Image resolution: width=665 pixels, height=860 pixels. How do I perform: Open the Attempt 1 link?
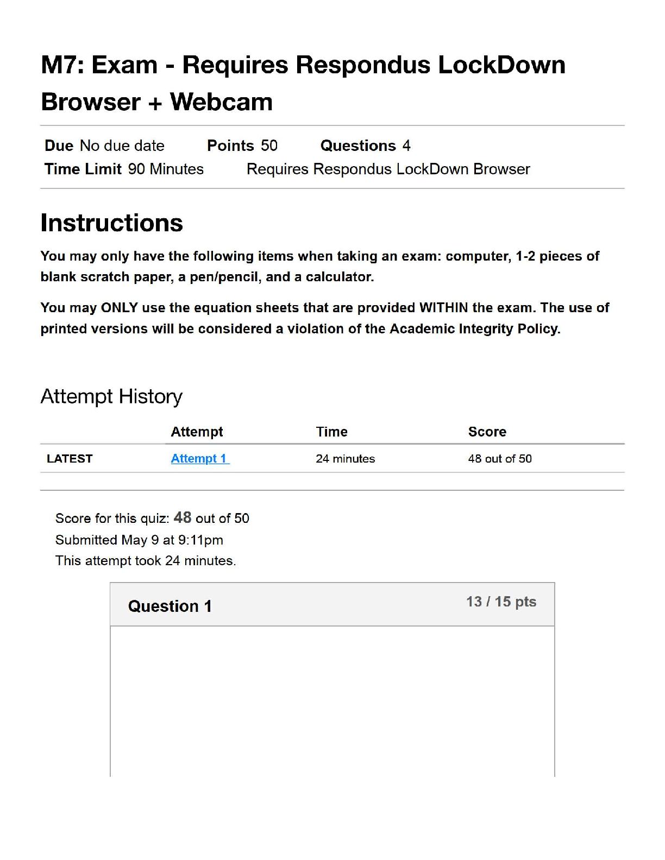point(200,459)
